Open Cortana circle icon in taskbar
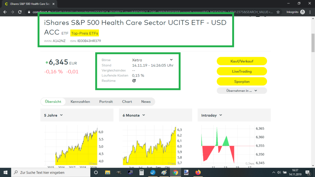This screenshot has width=315, height=177. [x=96, y=172]
